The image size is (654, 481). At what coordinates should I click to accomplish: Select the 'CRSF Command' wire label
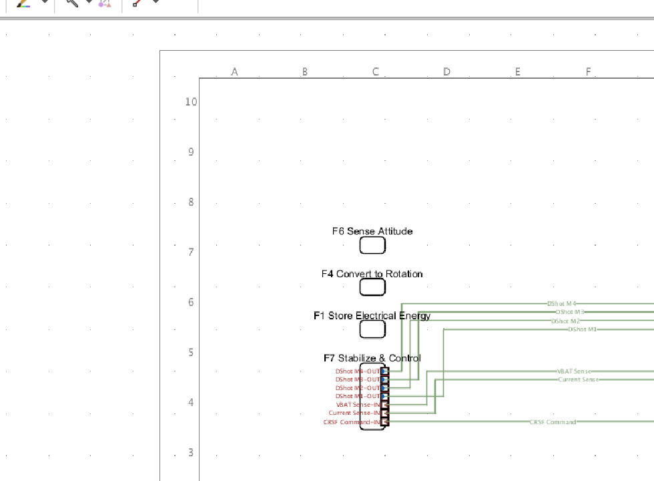553,422
